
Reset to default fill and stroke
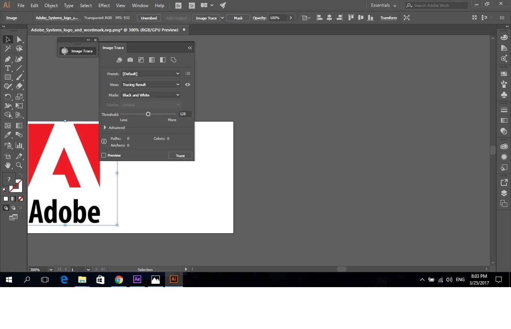coord(4,190)
